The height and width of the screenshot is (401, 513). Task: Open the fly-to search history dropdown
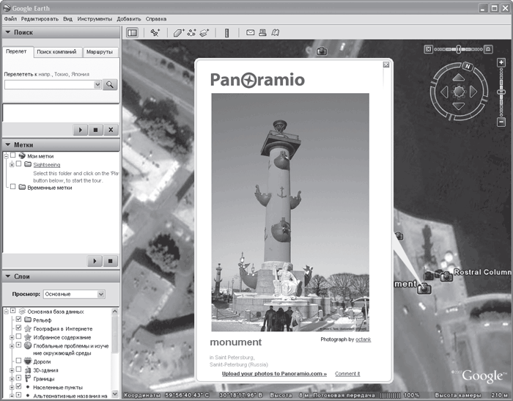click(x=97, y=85)
